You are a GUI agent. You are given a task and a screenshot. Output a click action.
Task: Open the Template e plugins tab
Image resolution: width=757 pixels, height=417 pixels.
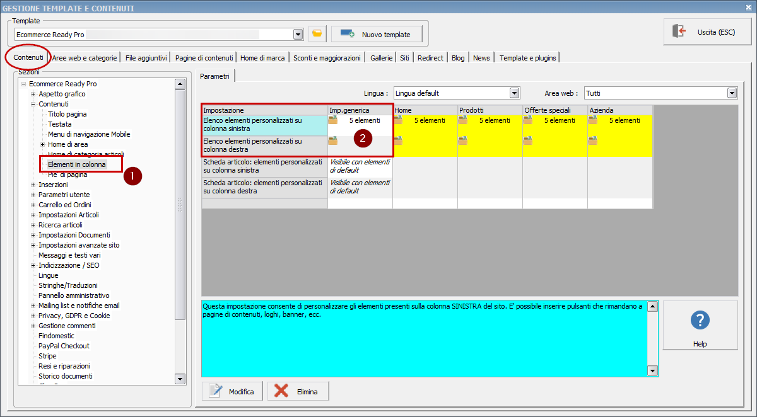(x=528, y=58)
